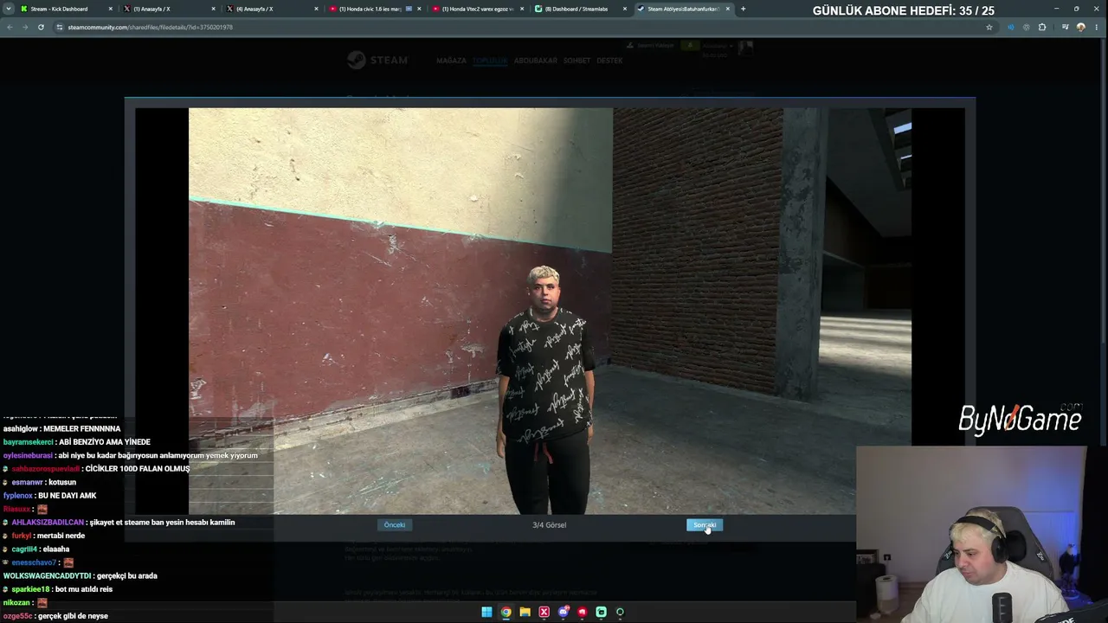This screenshot has height=623, width=1108.
Task: Close the Dashboard / Streamlabs tab
Action: 625,9
